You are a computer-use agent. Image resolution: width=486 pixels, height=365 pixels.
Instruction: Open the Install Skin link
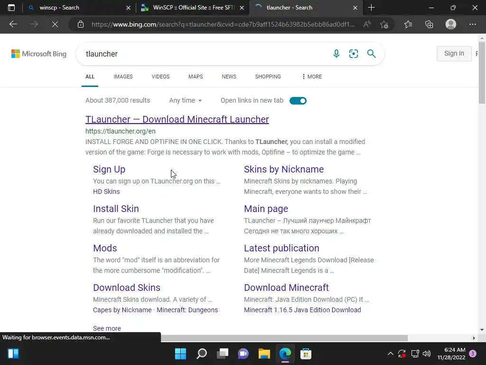[116, 209]
